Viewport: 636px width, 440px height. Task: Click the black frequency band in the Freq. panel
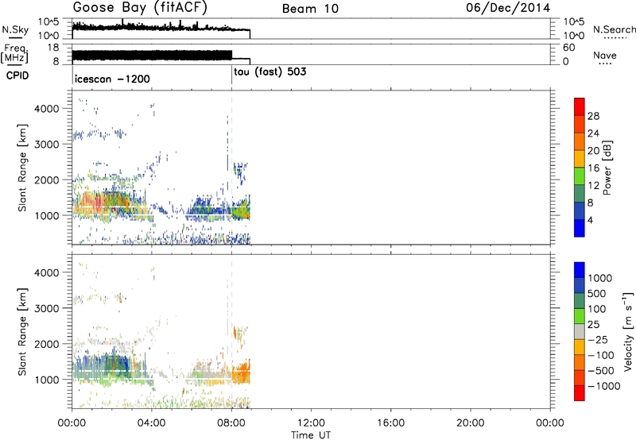(x=152, y=56)
